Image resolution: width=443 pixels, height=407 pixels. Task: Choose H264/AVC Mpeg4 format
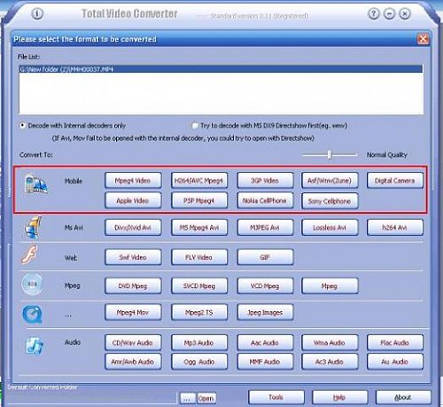pos(199,181)
